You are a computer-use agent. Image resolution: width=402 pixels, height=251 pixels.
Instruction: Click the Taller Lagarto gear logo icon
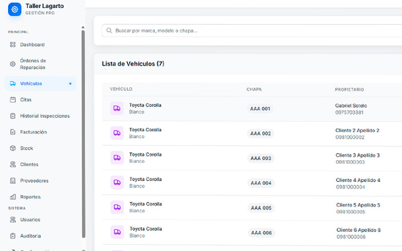point(15,9)
